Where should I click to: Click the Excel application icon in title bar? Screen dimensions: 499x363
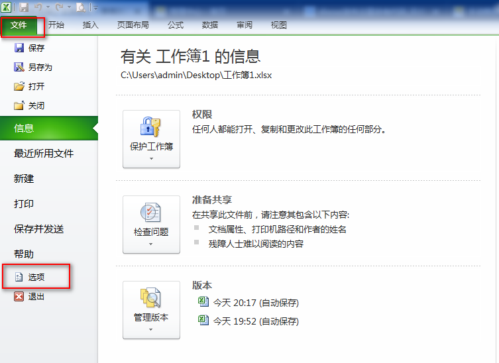(6, 7)
